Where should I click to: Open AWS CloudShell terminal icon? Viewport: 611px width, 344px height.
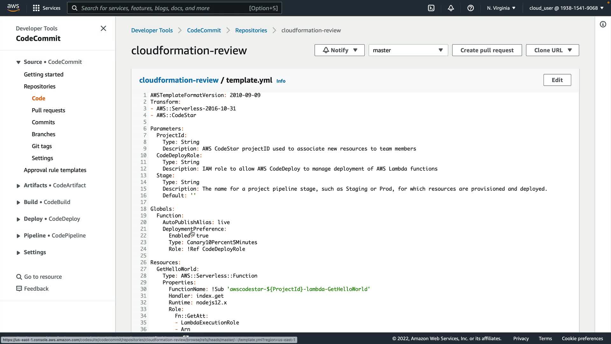tap(431, 8)
